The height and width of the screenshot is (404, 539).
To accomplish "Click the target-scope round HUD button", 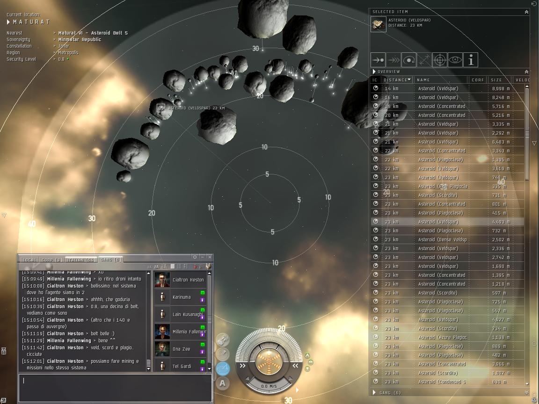I will 223,354.
